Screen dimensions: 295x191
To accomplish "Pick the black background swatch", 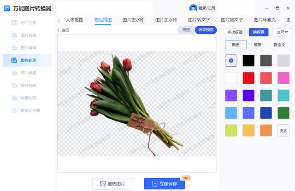I will coord(248,60).
